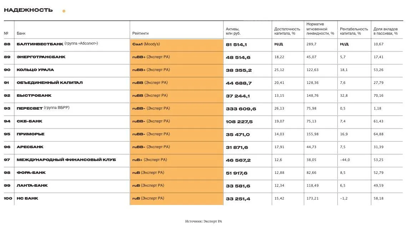Click the Банк column header
This screenshot has height=231, width=410.
21,33
